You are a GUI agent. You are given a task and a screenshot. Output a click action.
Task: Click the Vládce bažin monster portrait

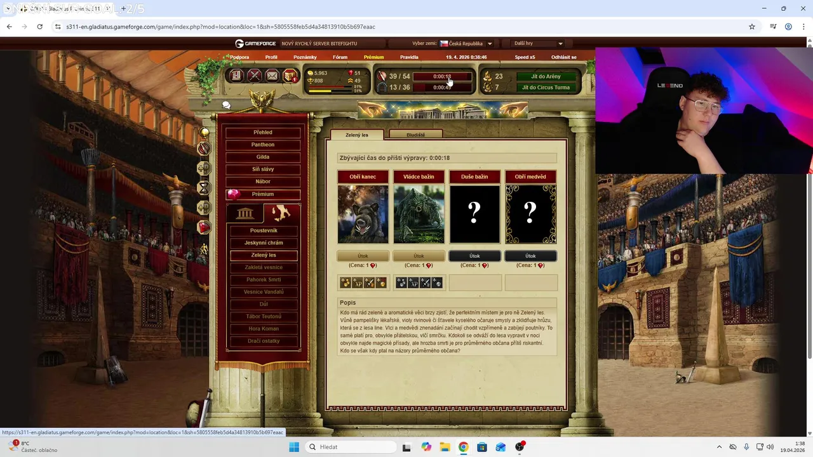419,215
